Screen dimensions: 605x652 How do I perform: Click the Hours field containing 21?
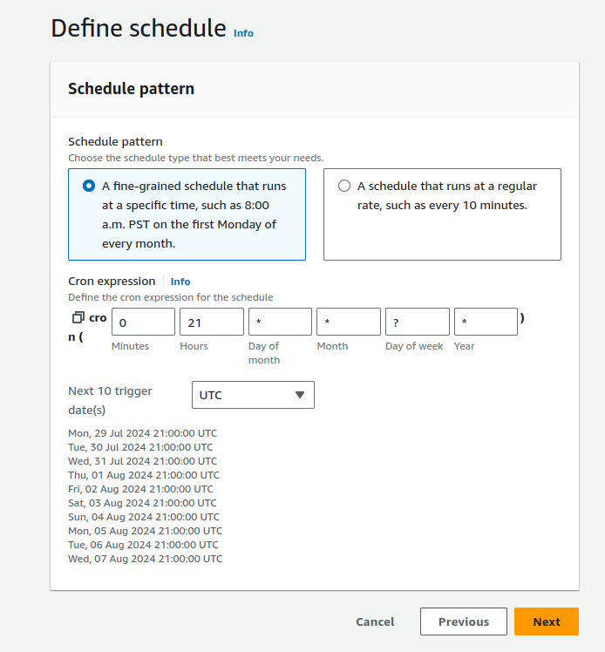(x=211, y=322)
